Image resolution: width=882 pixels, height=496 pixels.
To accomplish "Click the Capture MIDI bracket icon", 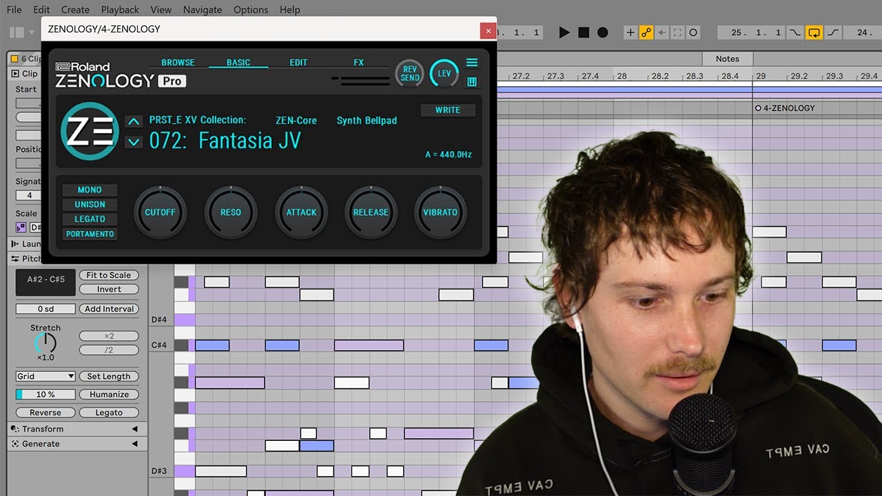I will coord(677,32).
